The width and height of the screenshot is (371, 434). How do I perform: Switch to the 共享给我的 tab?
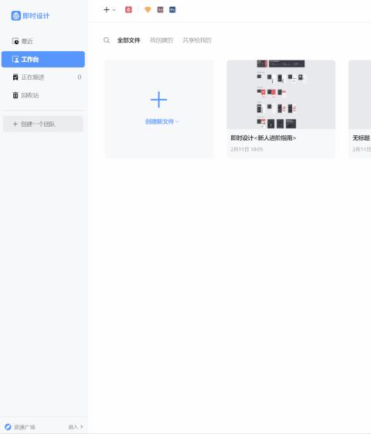tap(197, 40)
